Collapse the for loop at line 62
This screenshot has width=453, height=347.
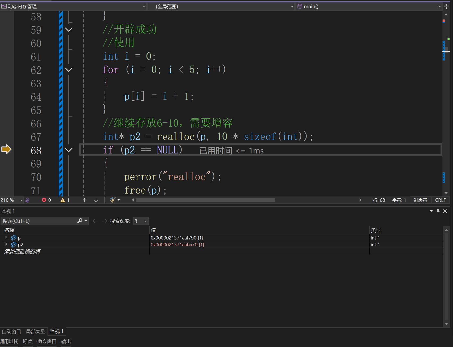point(69,70)
